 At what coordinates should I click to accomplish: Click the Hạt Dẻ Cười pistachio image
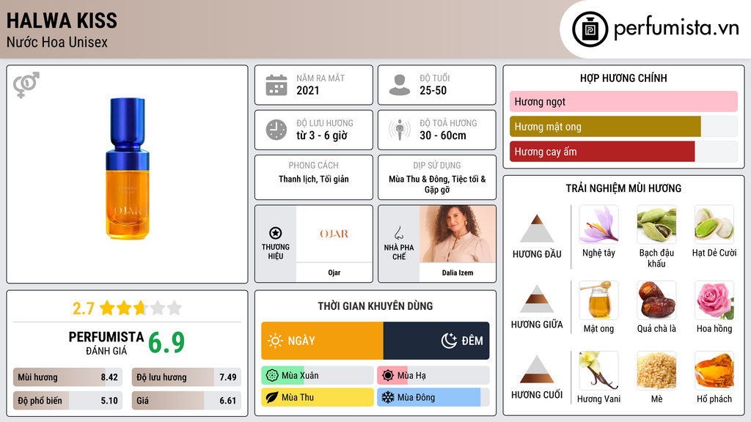coord(714,225)
